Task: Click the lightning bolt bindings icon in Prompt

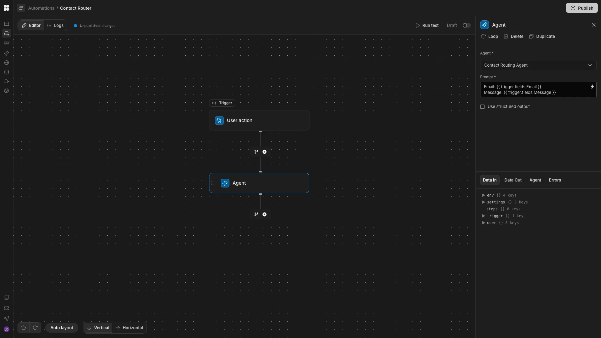Action: (x=592, y=87)
